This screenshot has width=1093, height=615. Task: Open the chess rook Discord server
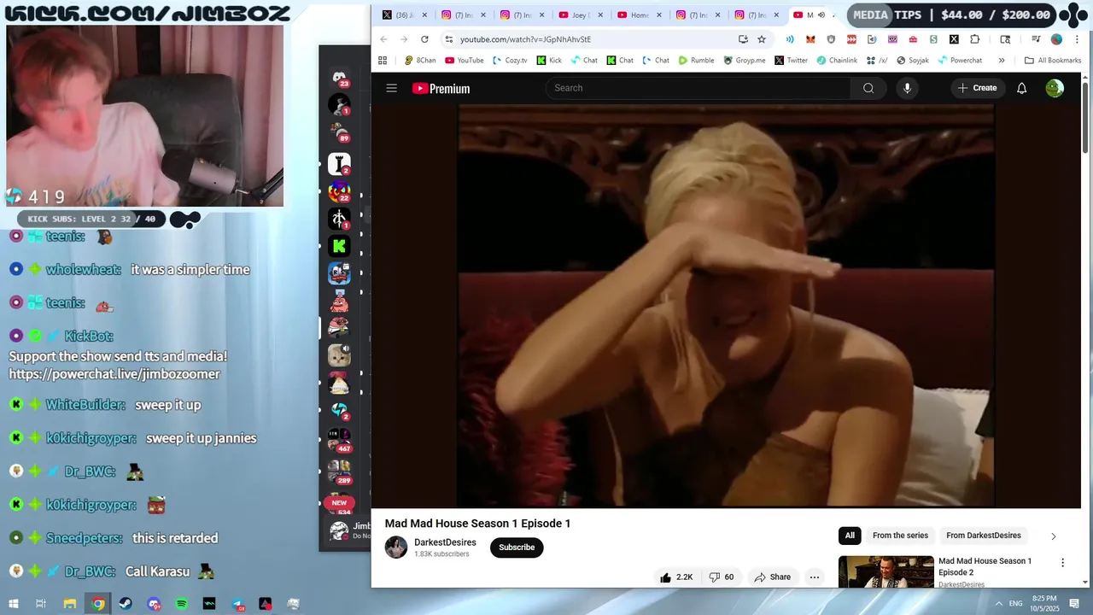pos(339,163)
